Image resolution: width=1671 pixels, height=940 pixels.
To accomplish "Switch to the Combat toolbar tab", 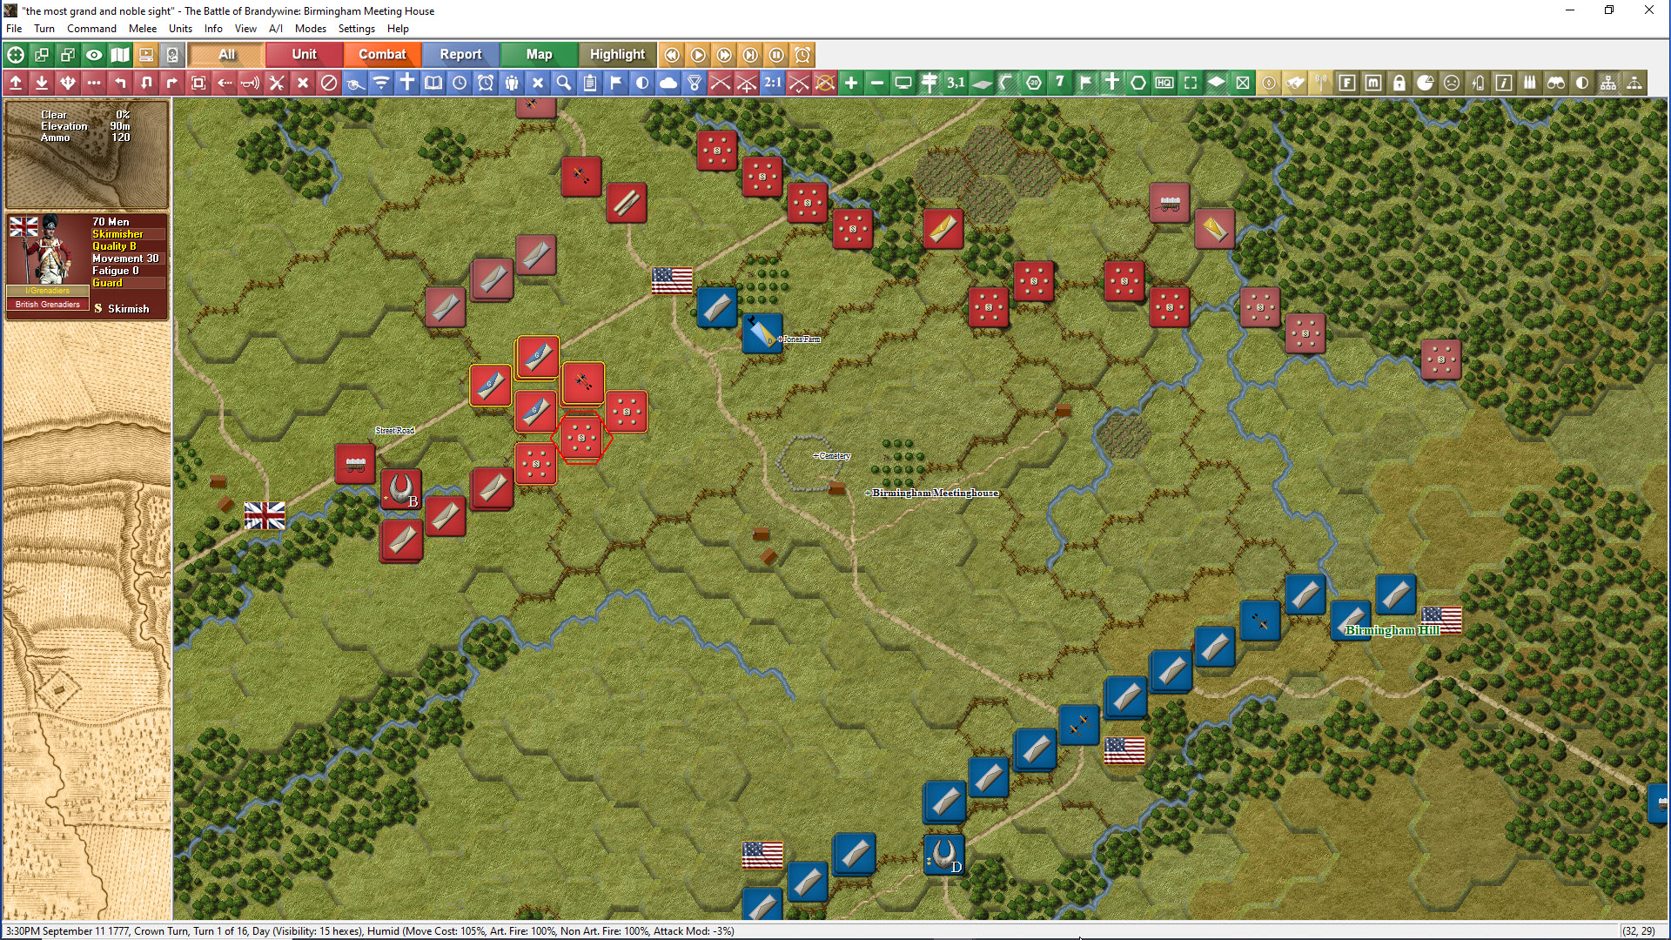I will [x=382, y=55].
